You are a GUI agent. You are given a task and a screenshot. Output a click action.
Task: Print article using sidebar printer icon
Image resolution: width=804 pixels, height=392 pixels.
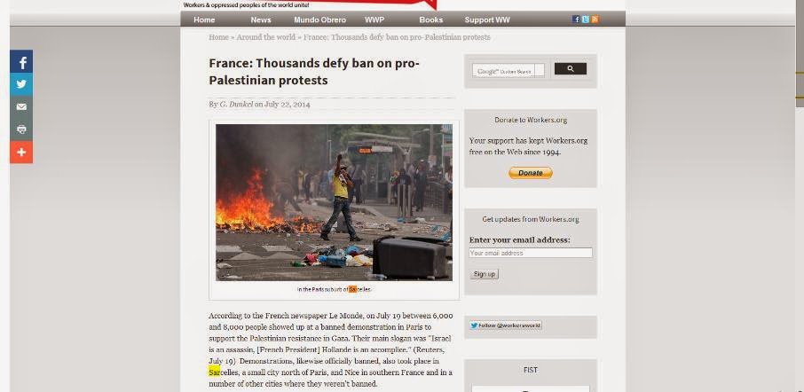(21, 129)
